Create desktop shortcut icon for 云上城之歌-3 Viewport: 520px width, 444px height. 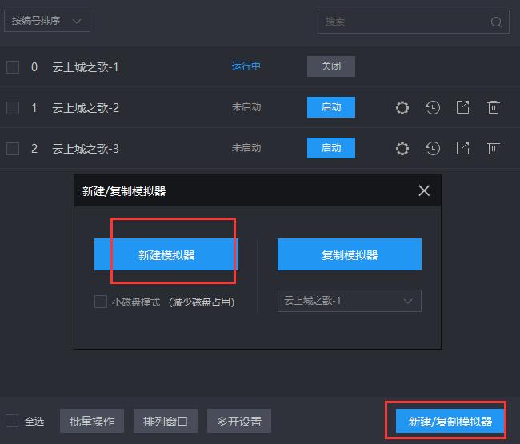463,148
